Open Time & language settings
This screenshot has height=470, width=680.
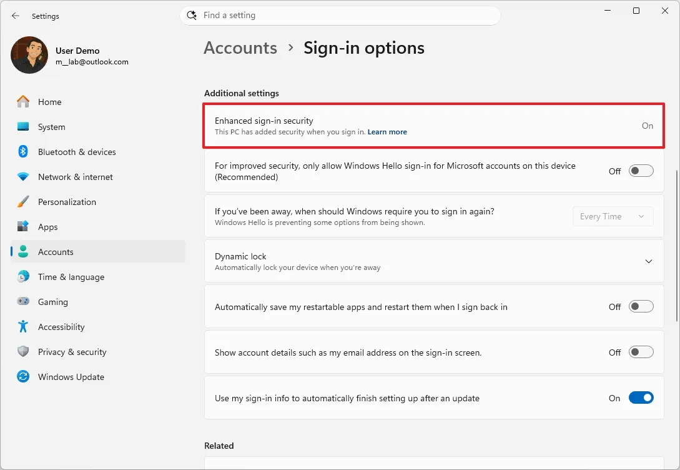[98, 277]
